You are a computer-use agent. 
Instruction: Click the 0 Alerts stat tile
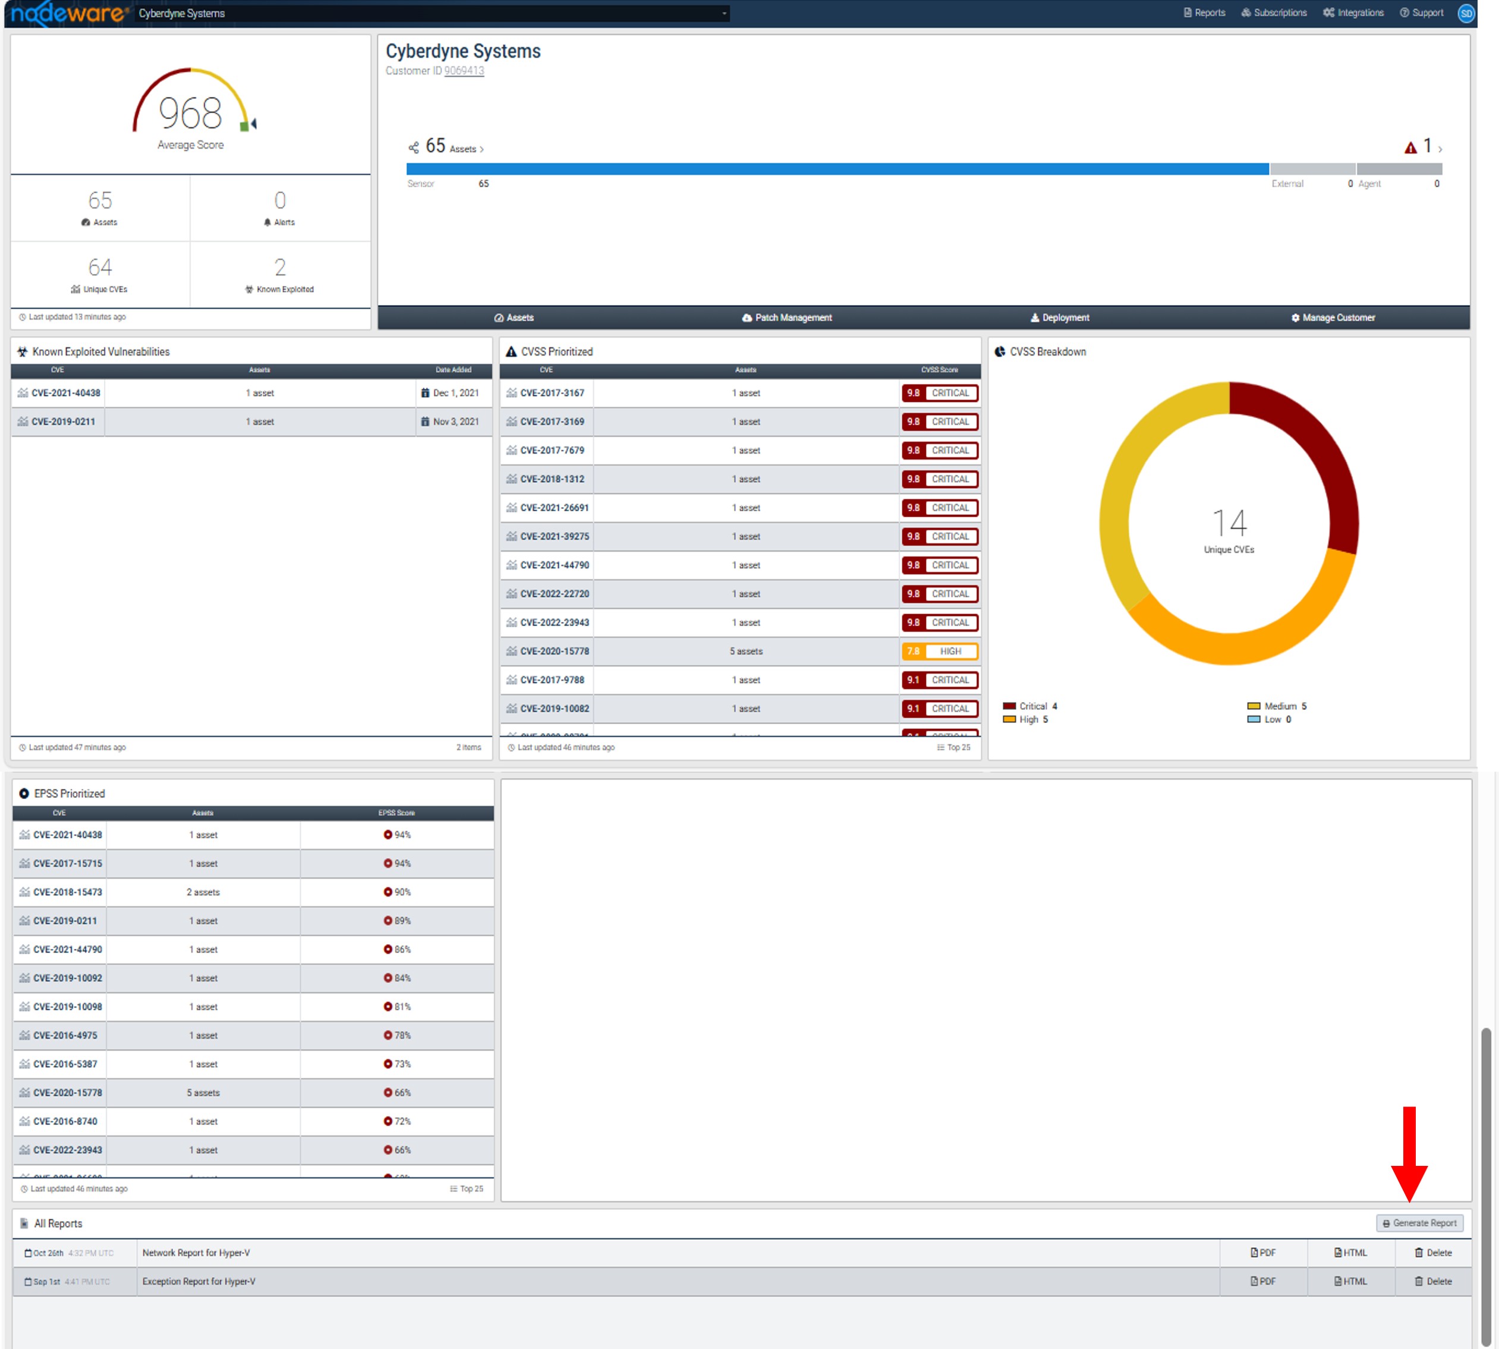[x=280, y=207]
